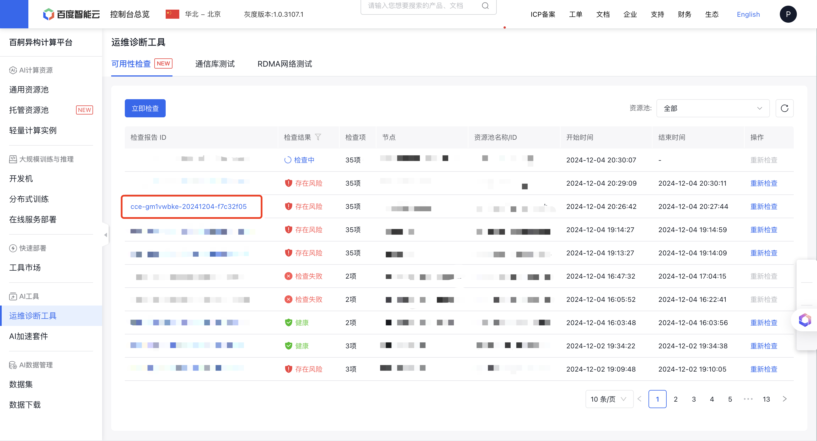817x441 pixels.
Task: Open the 10 条/页 page size dropdown
Action: tap(609, 399)
